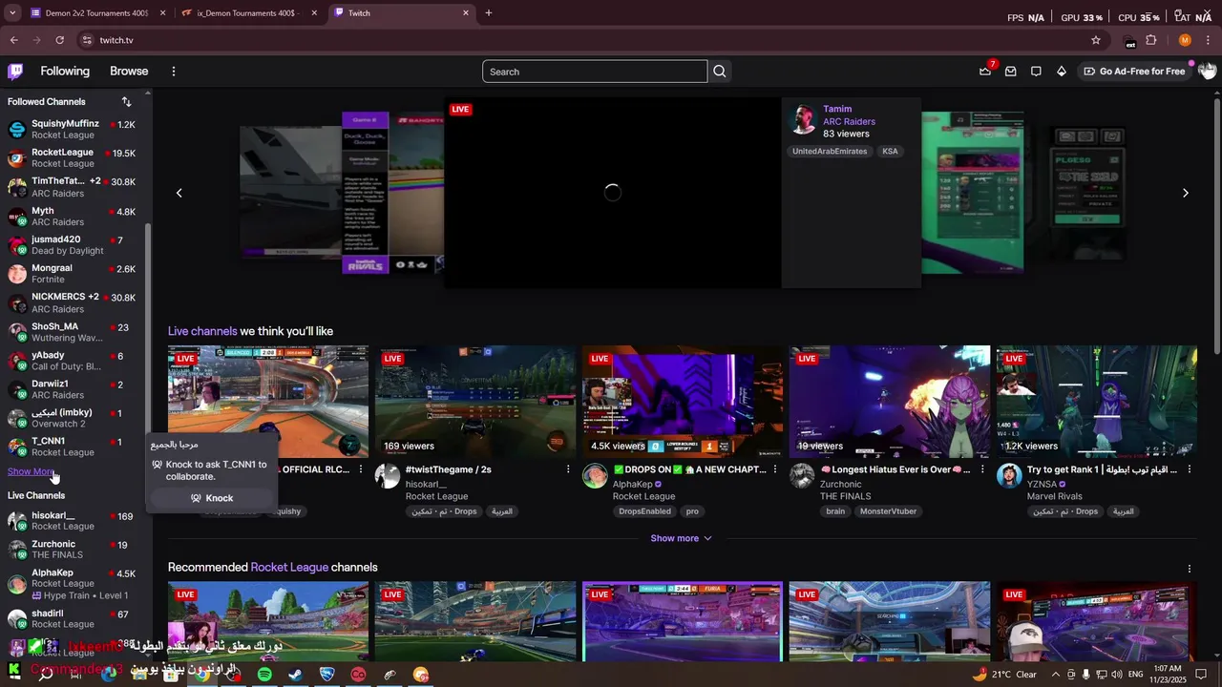Image resolution: width=1222 pixels, height=687 pixels.
Task: Click the UnitedArabEmirates tag
Action: tap(830, 152)
